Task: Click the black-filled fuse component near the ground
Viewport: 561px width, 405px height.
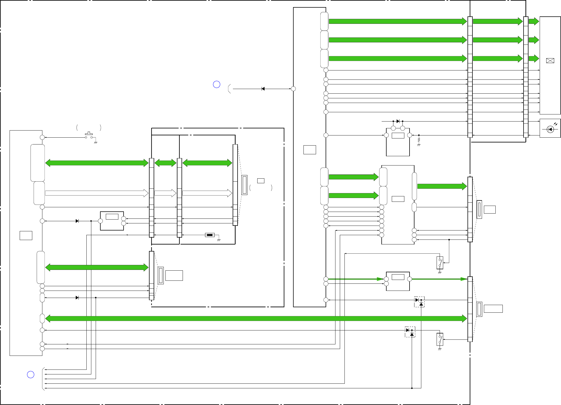Action: pos(210,235)
